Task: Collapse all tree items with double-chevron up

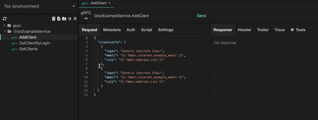Action: [75, 19]
